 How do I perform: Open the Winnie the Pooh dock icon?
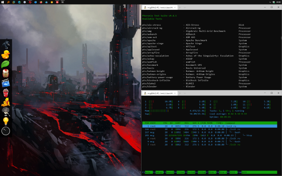click(x=6, y=102)
